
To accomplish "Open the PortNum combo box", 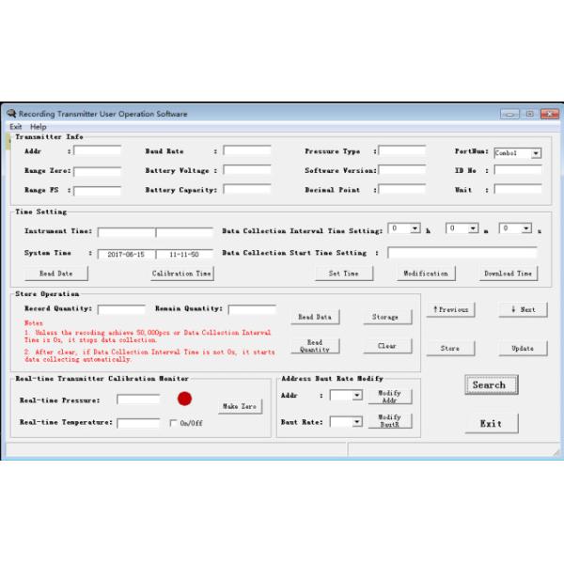I will pos(536,153).
